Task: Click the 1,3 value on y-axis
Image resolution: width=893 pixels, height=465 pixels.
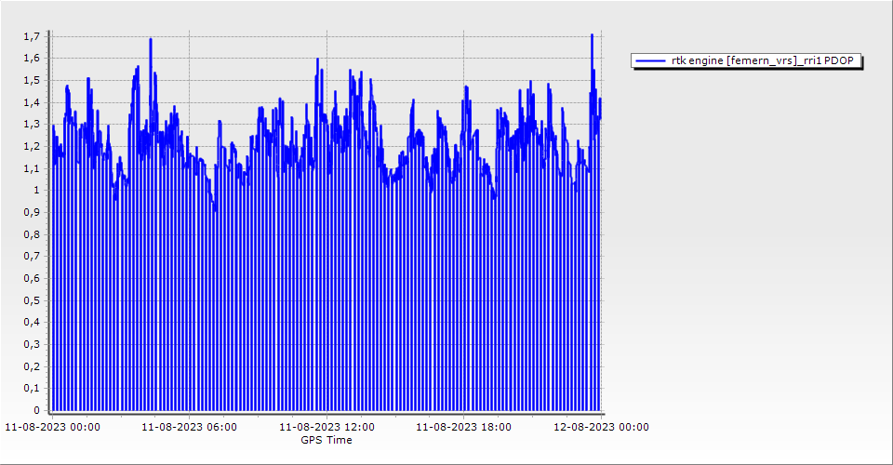Action: pos(32,124)
